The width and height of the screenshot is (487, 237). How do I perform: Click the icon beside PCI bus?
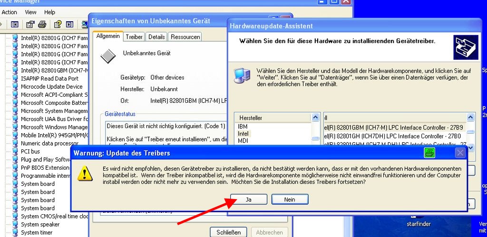point(15,151)
